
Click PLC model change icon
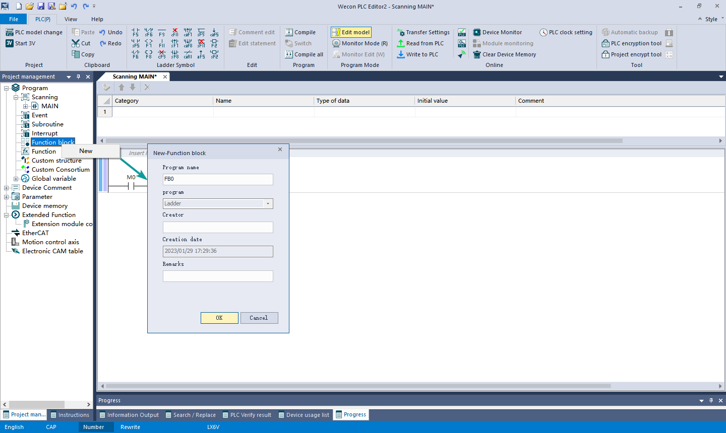point(10,32)
